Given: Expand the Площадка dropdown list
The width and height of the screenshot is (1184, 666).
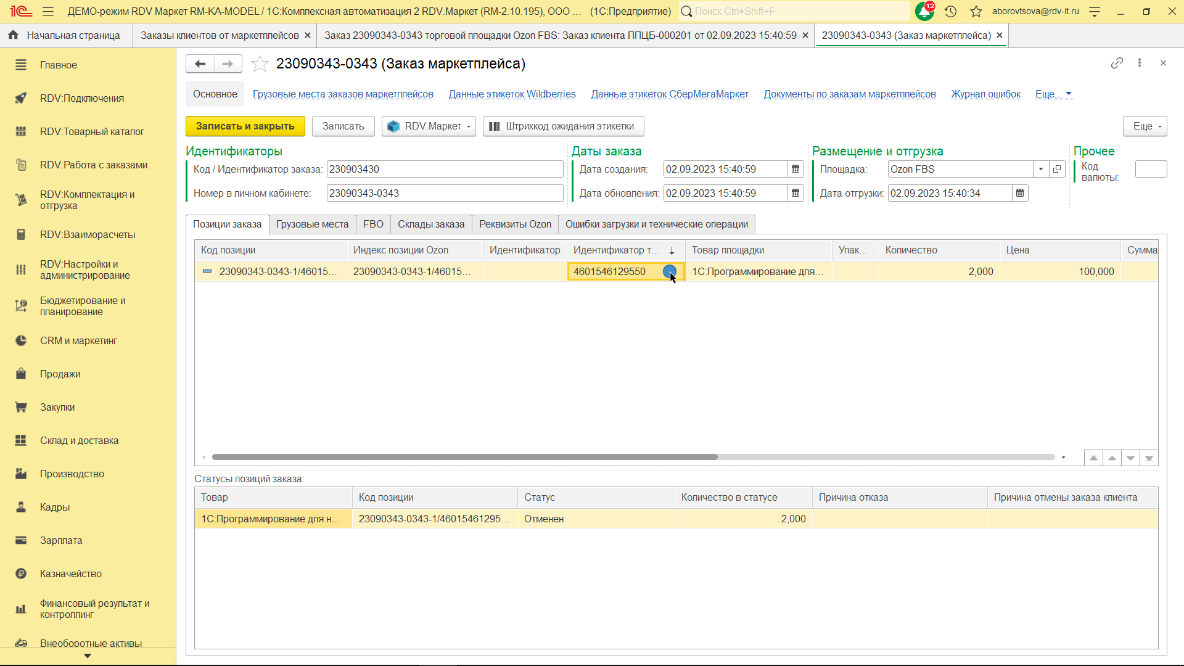Looking at the screenshot, I should click(1041, 169).
